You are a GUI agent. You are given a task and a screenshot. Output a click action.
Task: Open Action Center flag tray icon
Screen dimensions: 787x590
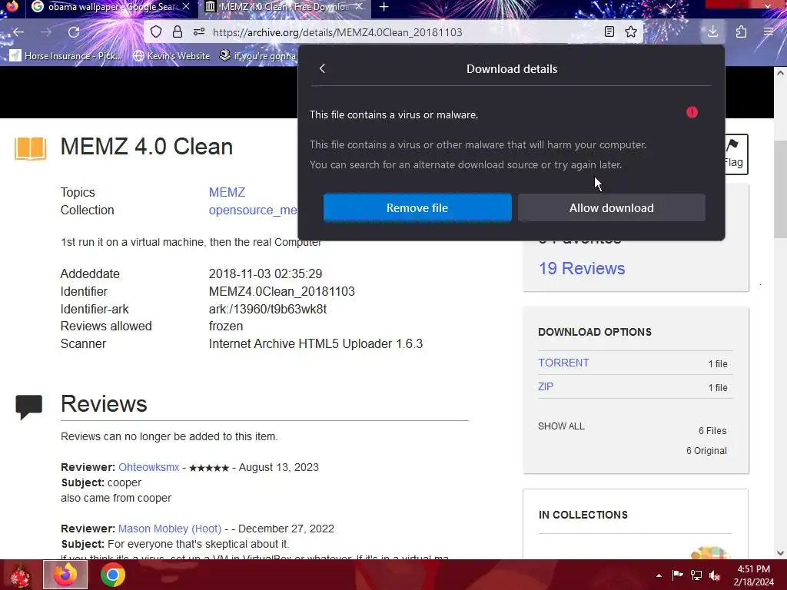pyautogui.click(x=677, y=575)
